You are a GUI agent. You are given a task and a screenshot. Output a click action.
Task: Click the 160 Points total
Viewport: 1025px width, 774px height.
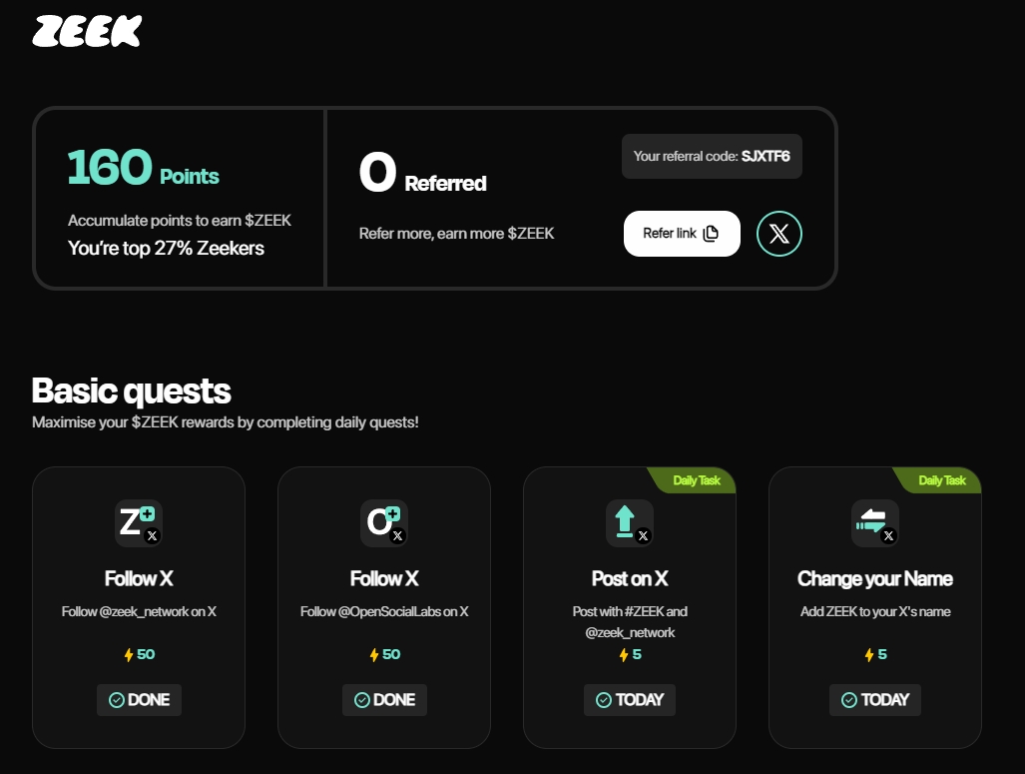pos(143,168)
